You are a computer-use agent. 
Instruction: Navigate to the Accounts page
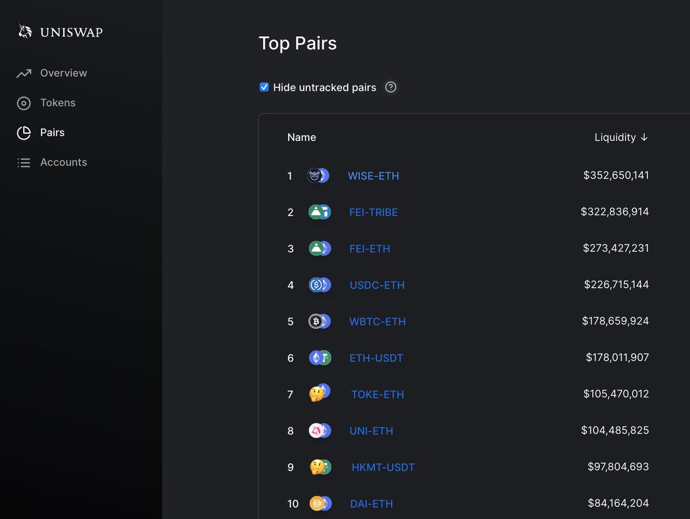click(x=63, y=162)
